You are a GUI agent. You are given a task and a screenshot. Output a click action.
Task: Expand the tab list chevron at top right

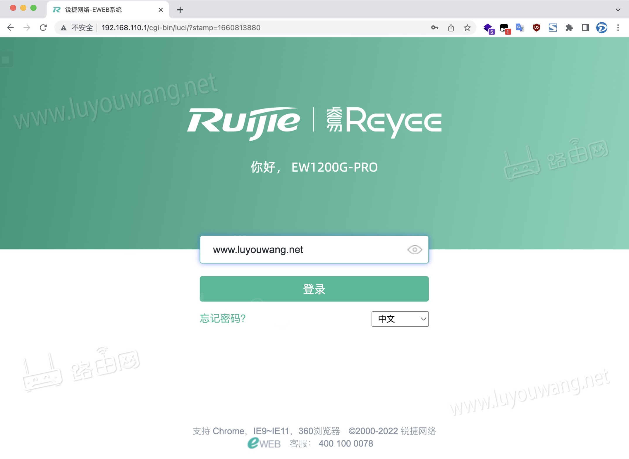coord(618,10)
